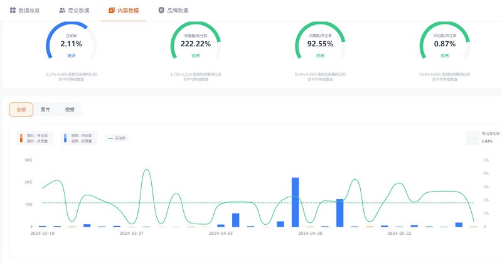Filter chart by 图片 content
The height and width of the screenshot is (263, 502).
[45, 110]
